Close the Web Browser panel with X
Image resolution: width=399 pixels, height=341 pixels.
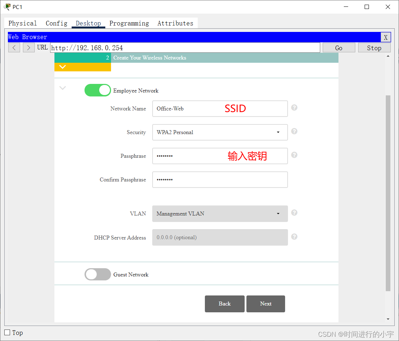pos(385,37)
